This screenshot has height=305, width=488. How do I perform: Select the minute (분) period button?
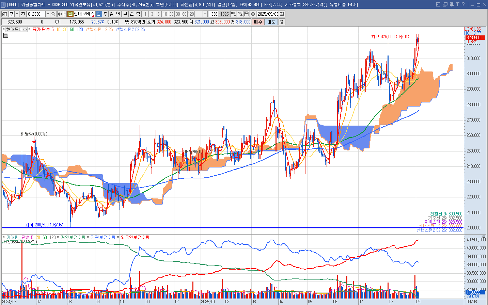click(x=125, y=14)
